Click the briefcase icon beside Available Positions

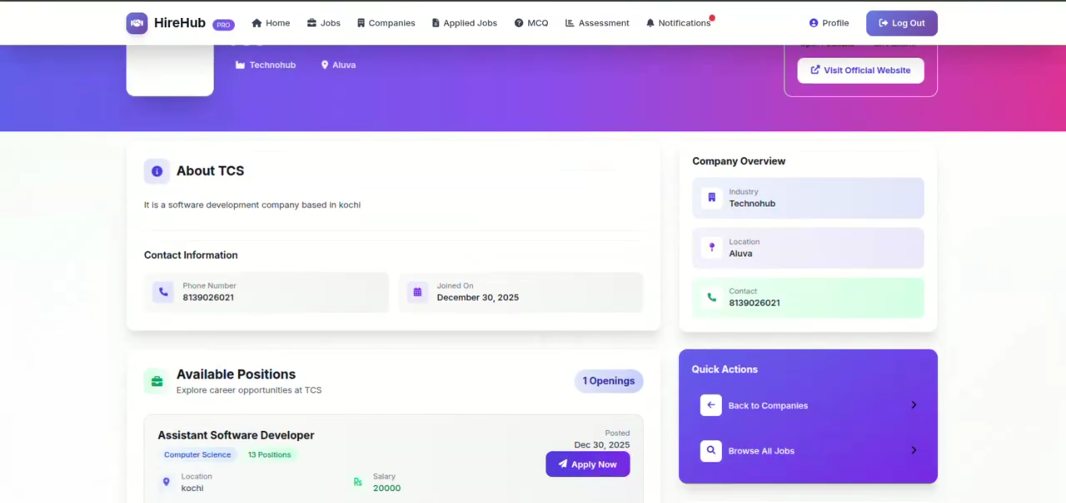[x=157, y=381]
